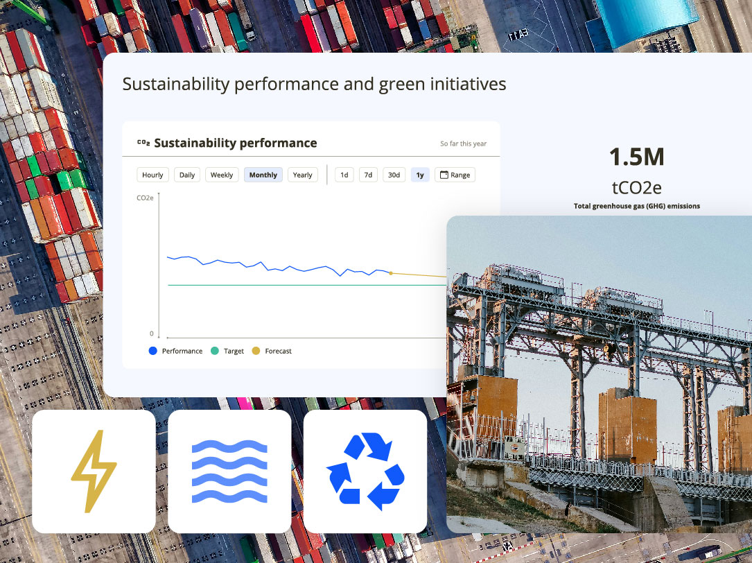This screenshot has width=752, height=563.
Task: Choose the 1y time span
Action: [x=420, y=175]
